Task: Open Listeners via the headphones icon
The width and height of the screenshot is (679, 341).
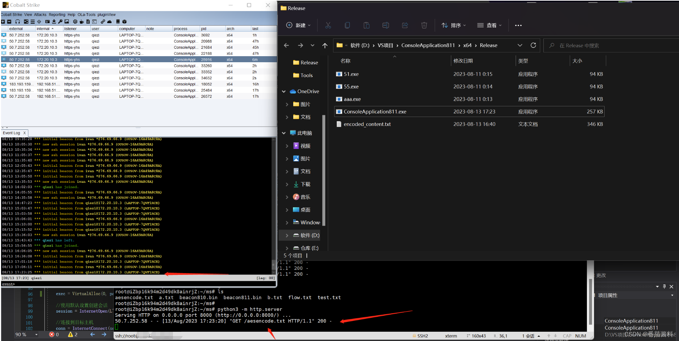Action: pyautogui.click(x=17, y=22)
